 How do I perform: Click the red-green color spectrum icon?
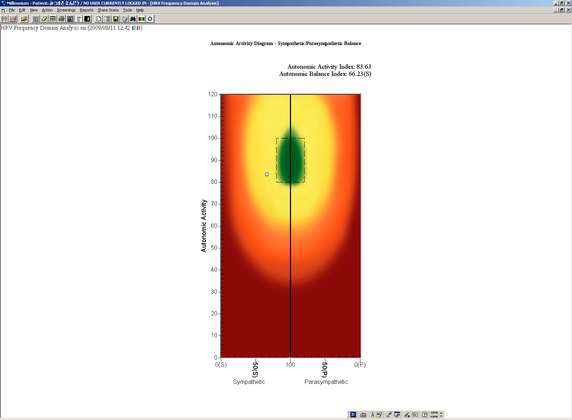point(142,19)
